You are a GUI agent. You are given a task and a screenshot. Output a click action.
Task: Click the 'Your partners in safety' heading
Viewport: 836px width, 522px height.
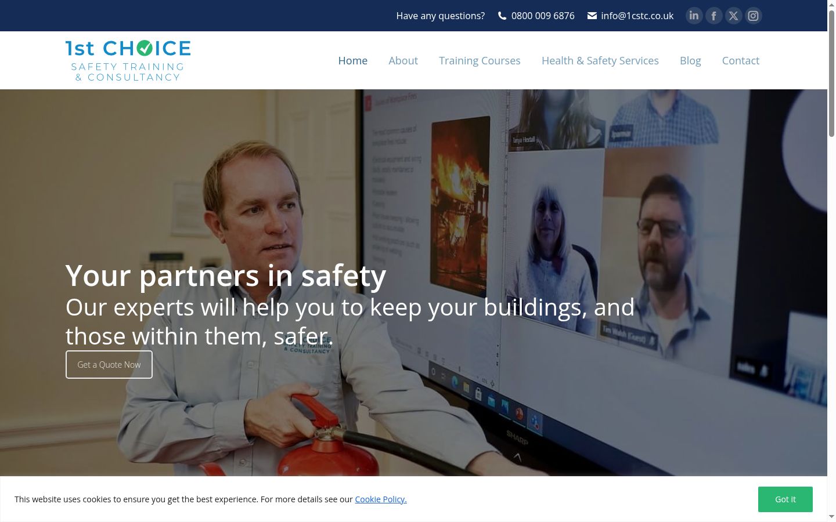(226, 275)
